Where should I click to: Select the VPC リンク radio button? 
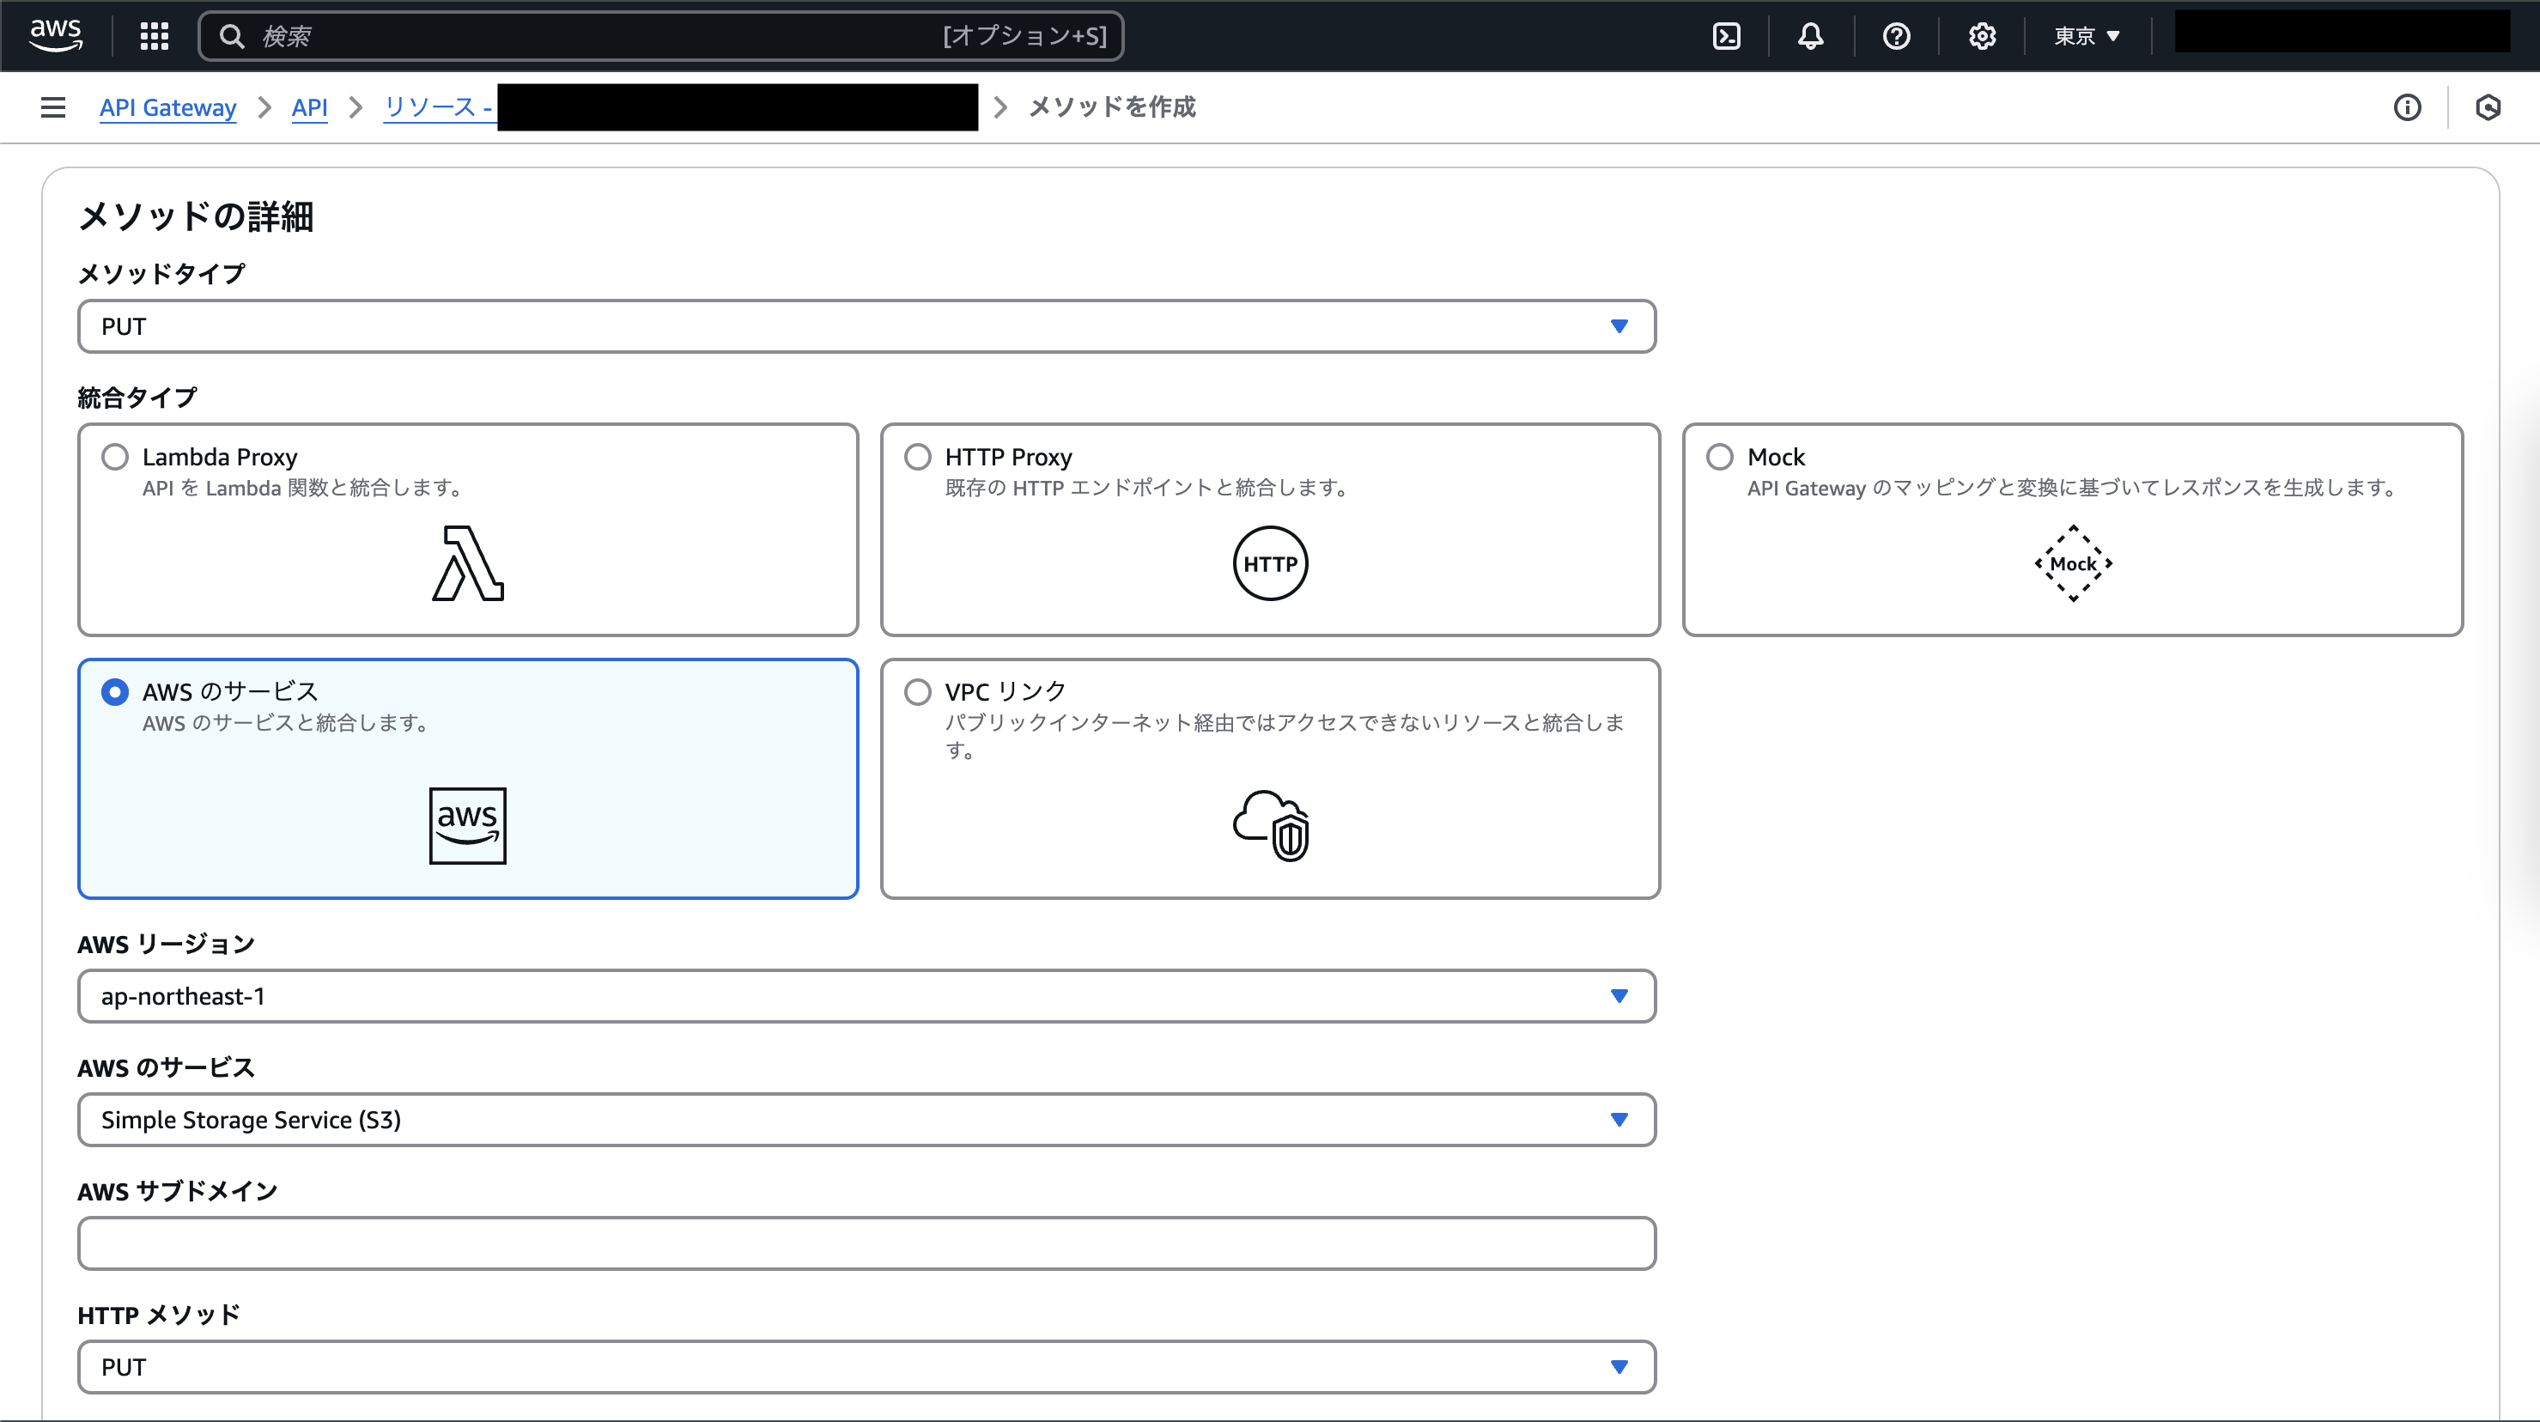pyautogui.click(x=917, y=691)
